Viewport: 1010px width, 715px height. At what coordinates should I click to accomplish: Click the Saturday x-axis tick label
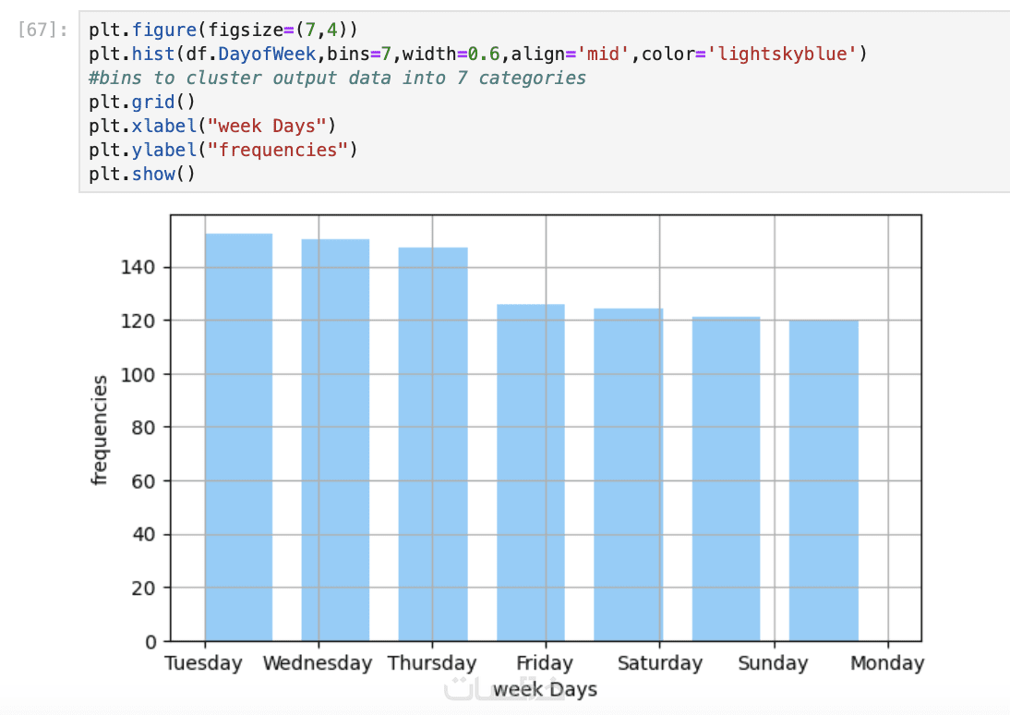point(660,663)
